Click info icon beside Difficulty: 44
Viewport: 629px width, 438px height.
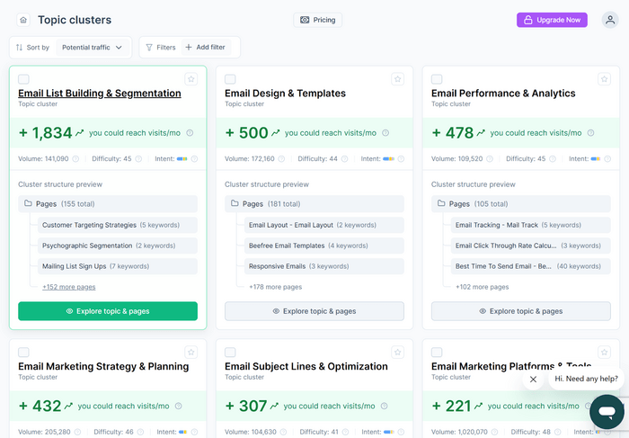[346, 159]
